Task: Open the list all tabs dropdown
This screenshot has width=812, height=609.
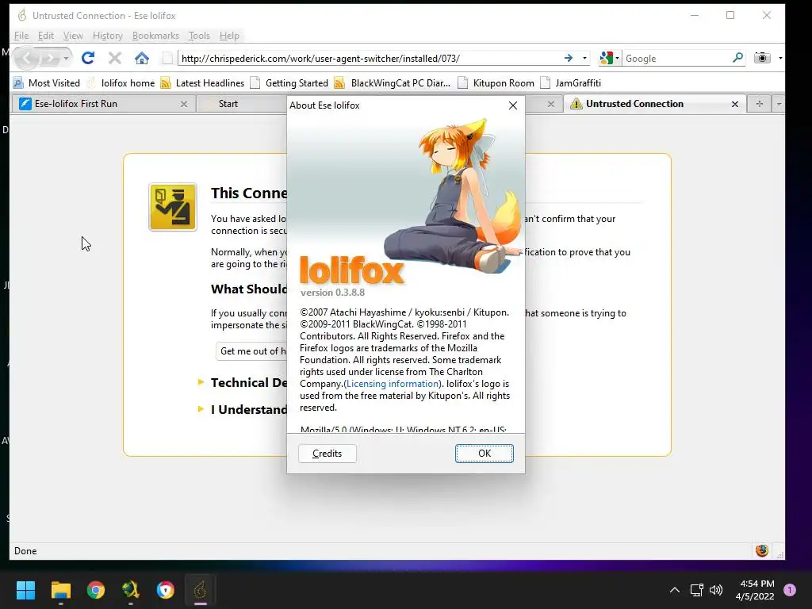Action: pos(779,104)
